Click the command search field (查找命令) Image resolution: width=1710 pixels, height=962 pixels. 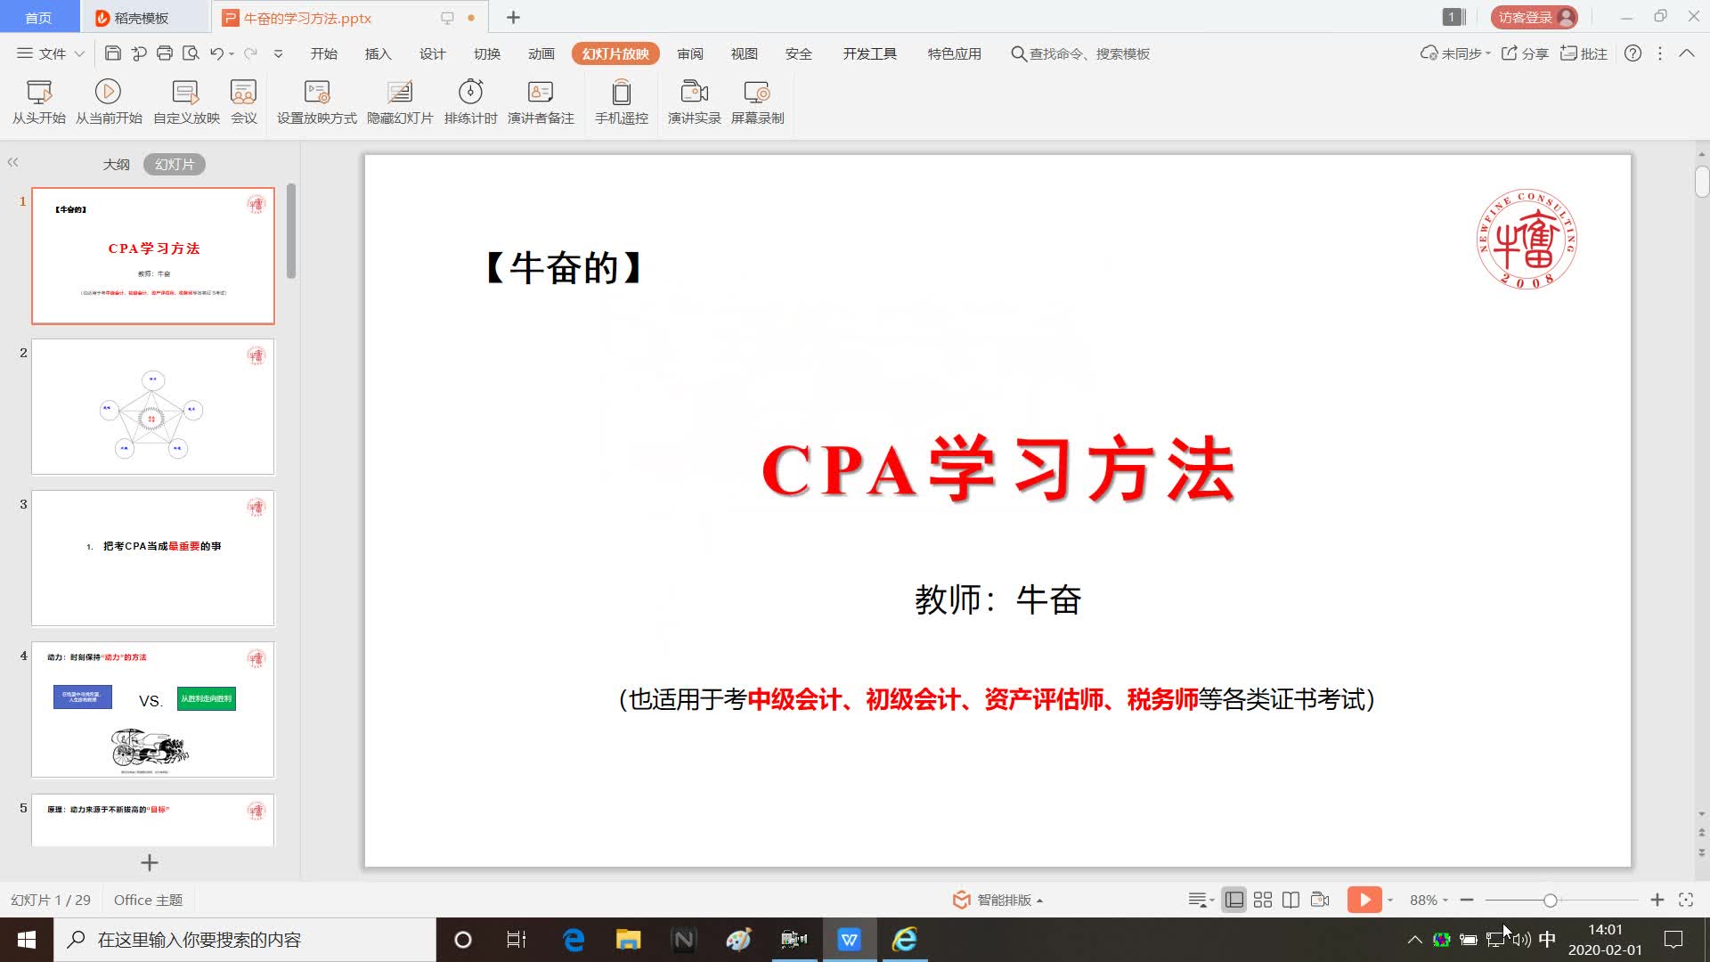pos(1080,53)
